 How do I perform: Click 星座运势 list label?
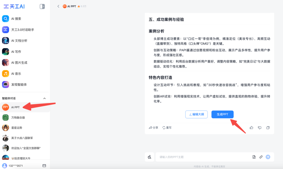tap(17, 128)
